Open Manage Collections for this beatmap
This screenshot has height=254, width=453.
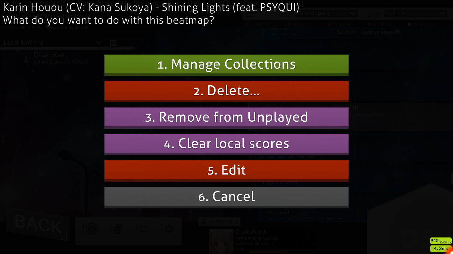(x=227, y=65)
